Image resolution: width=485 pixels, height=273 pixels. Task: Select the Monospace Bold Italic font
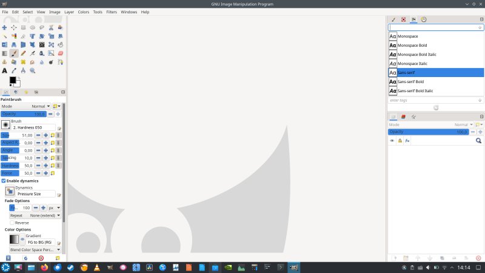click(x=436, y=55)
